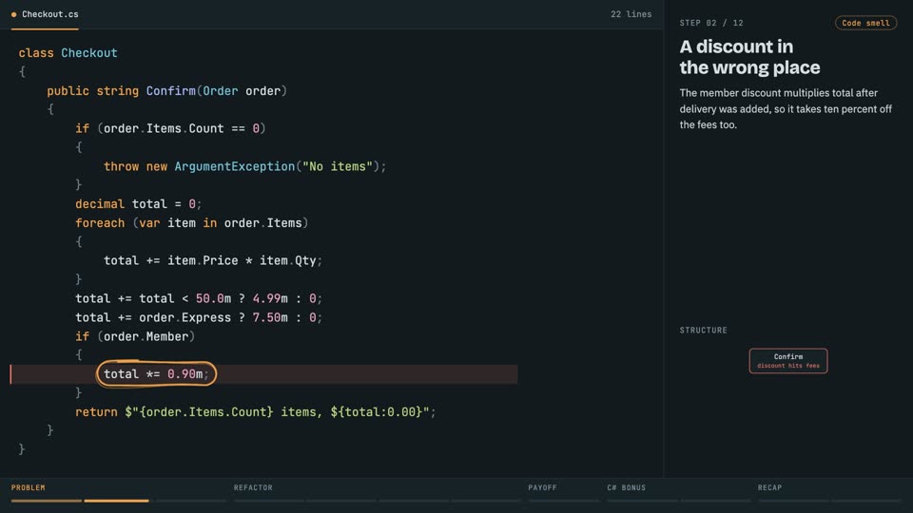Click the line with the 7.50m Express fee

coord(199,317)
